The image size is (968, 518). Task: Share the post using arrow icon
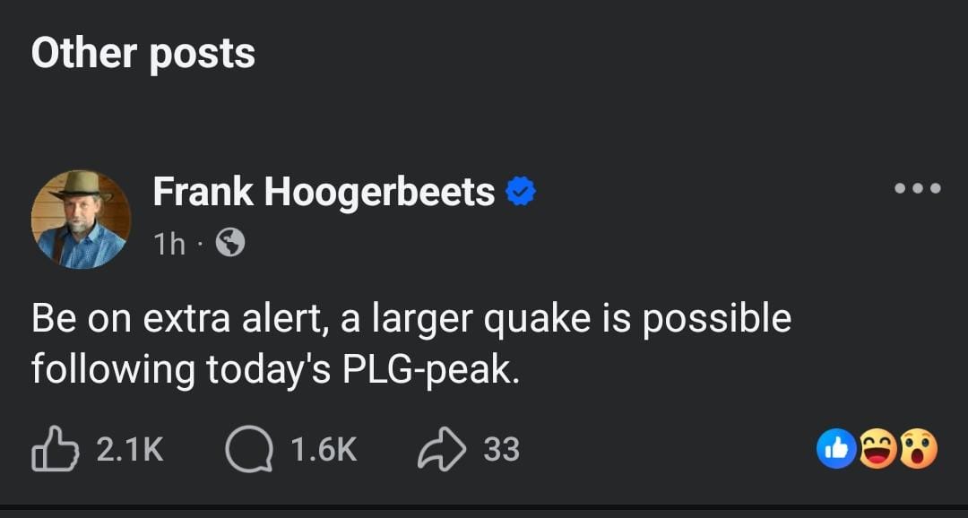442,449
